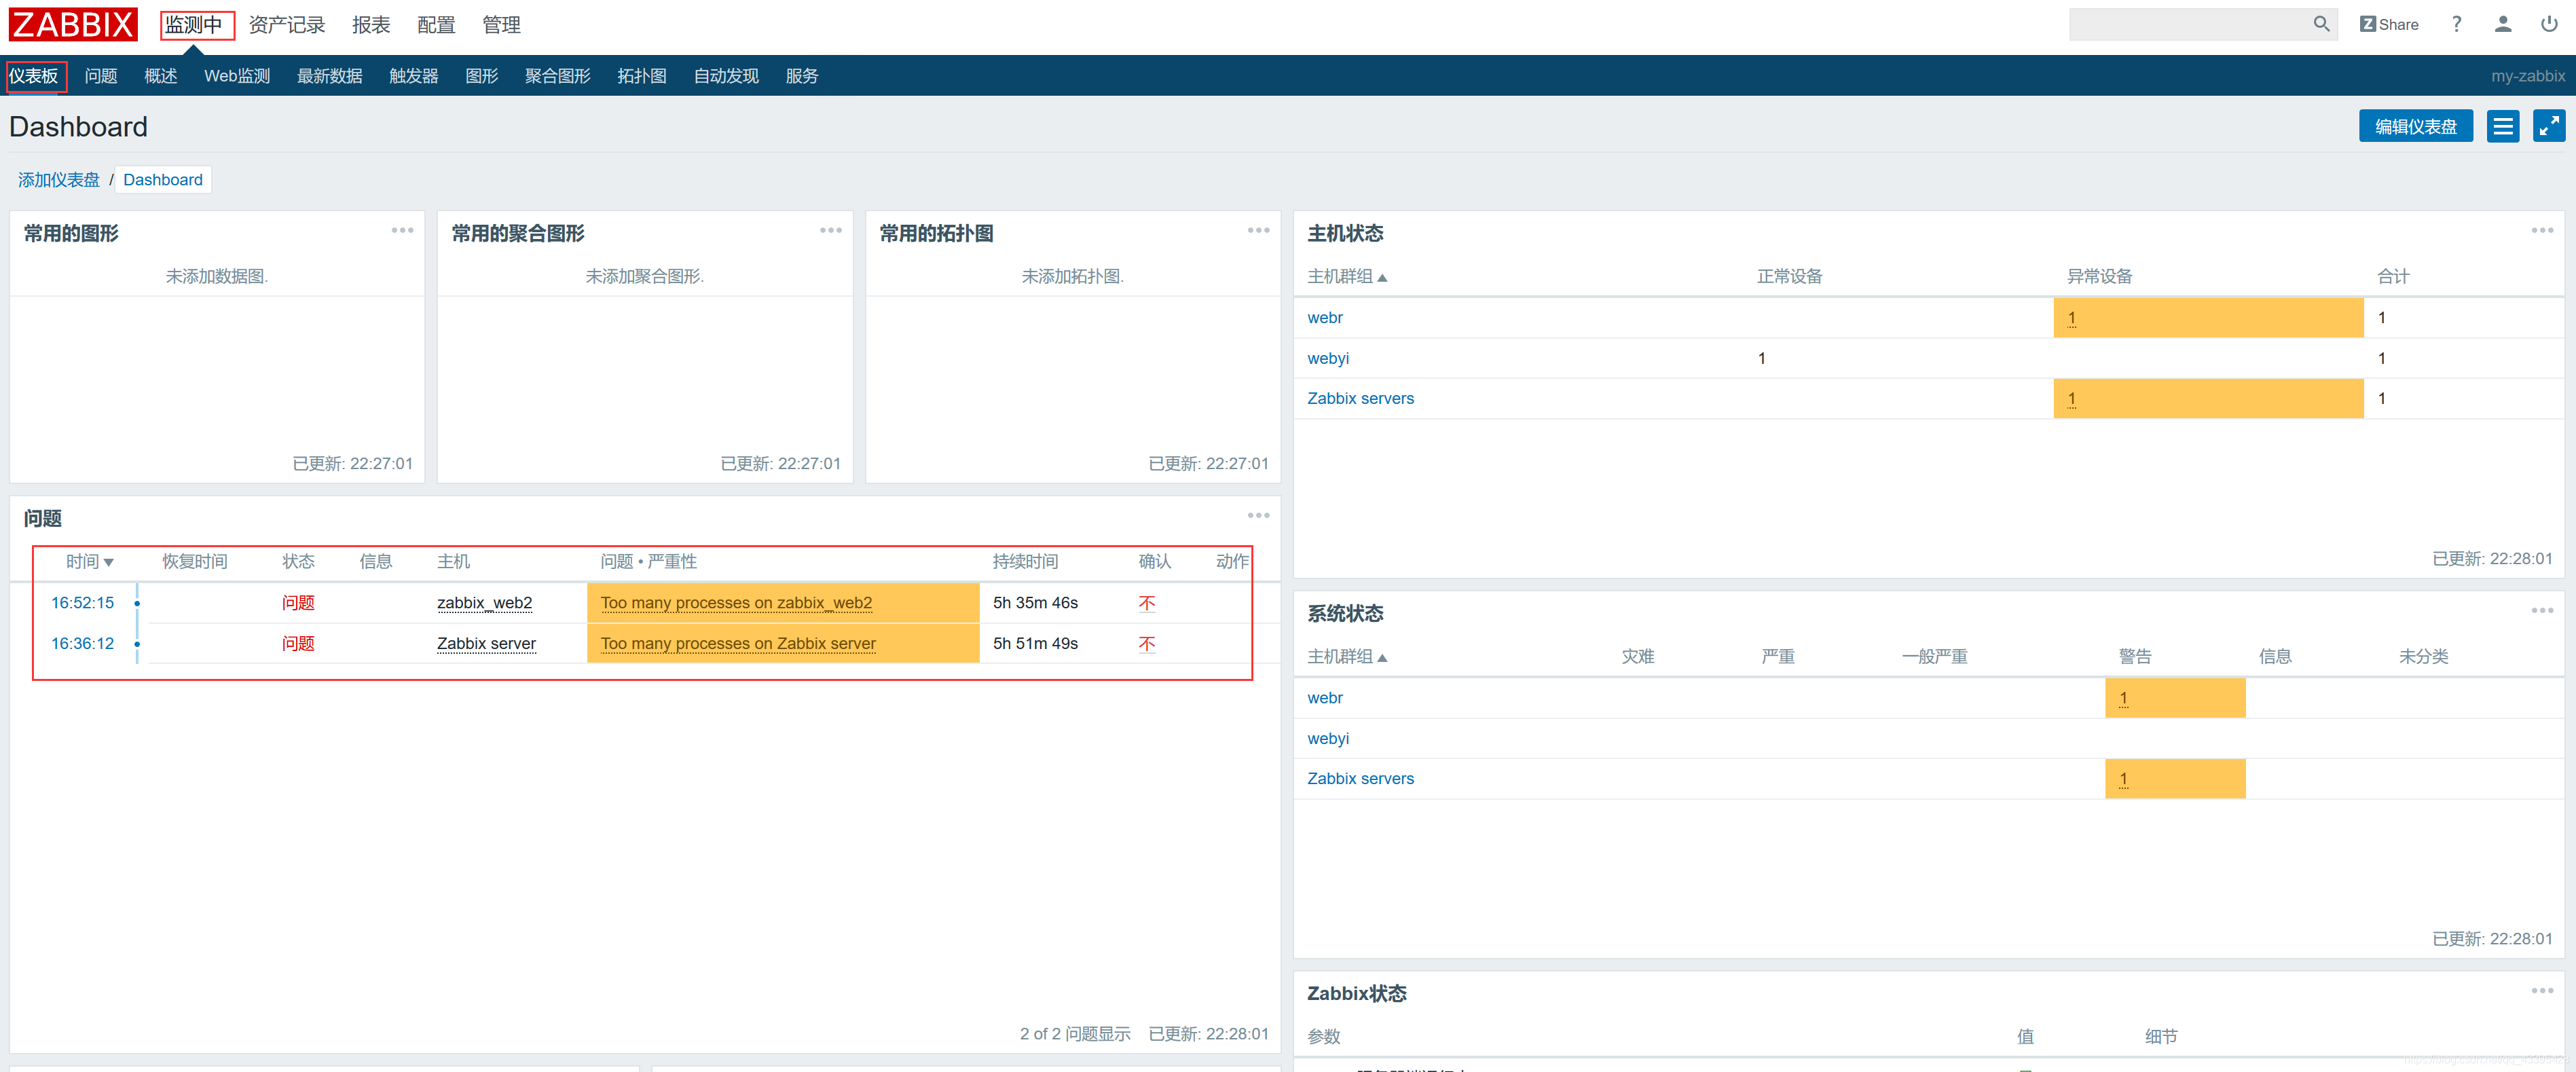2576x1072 pixels.
Task: Open the 系统状态 widget options menu
Action: pos(2542,610)
